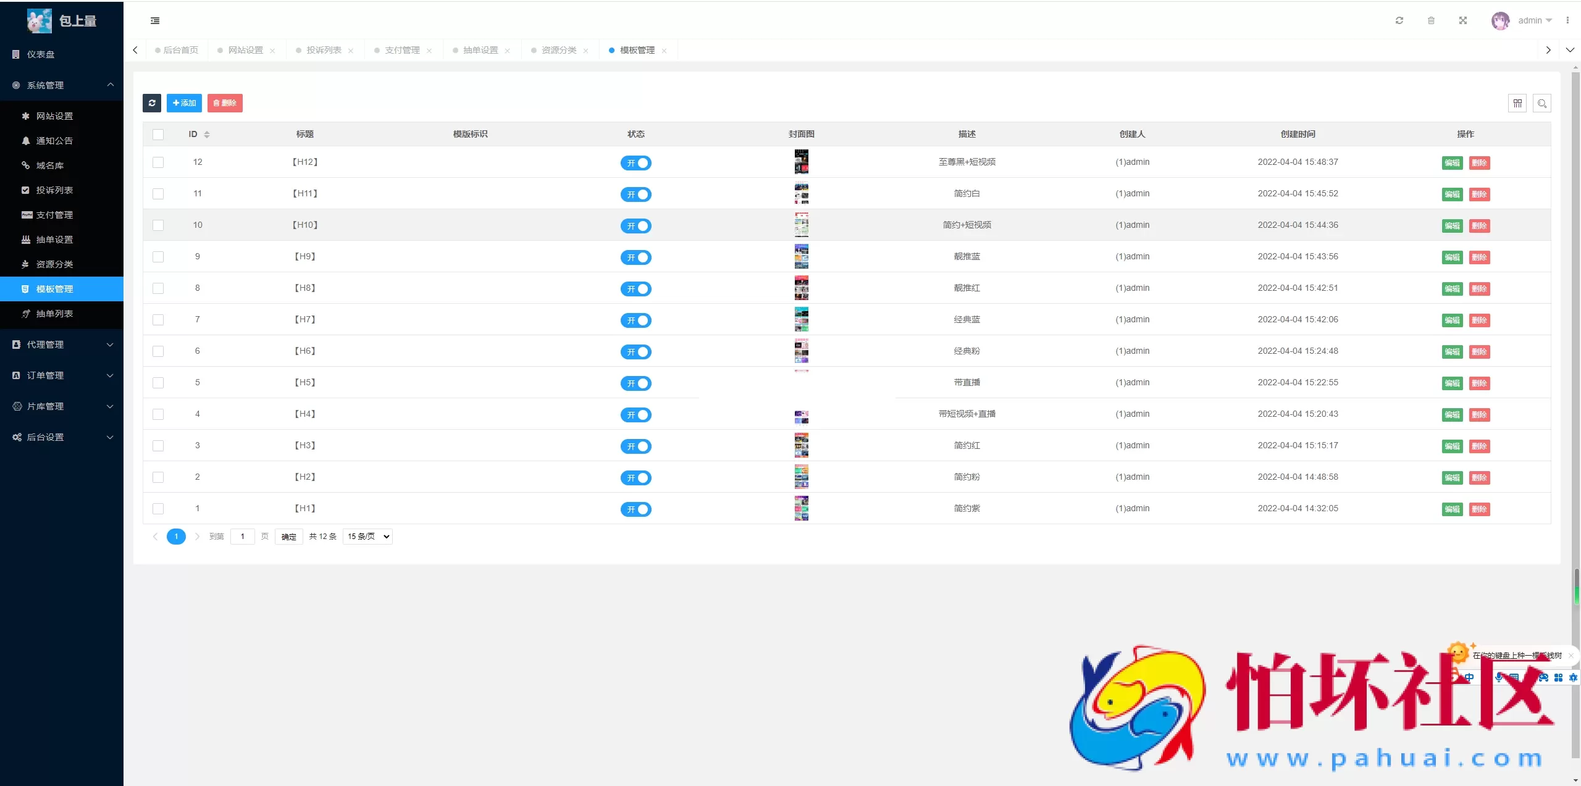The image size is (1581, 786).
Task: Enter fullscreen with the expand icon
Action: click(1463, 20)
